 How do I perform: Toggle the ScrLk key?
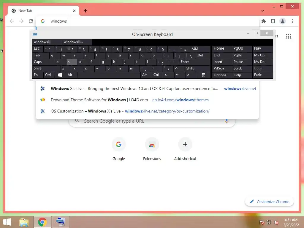point(242,69)
